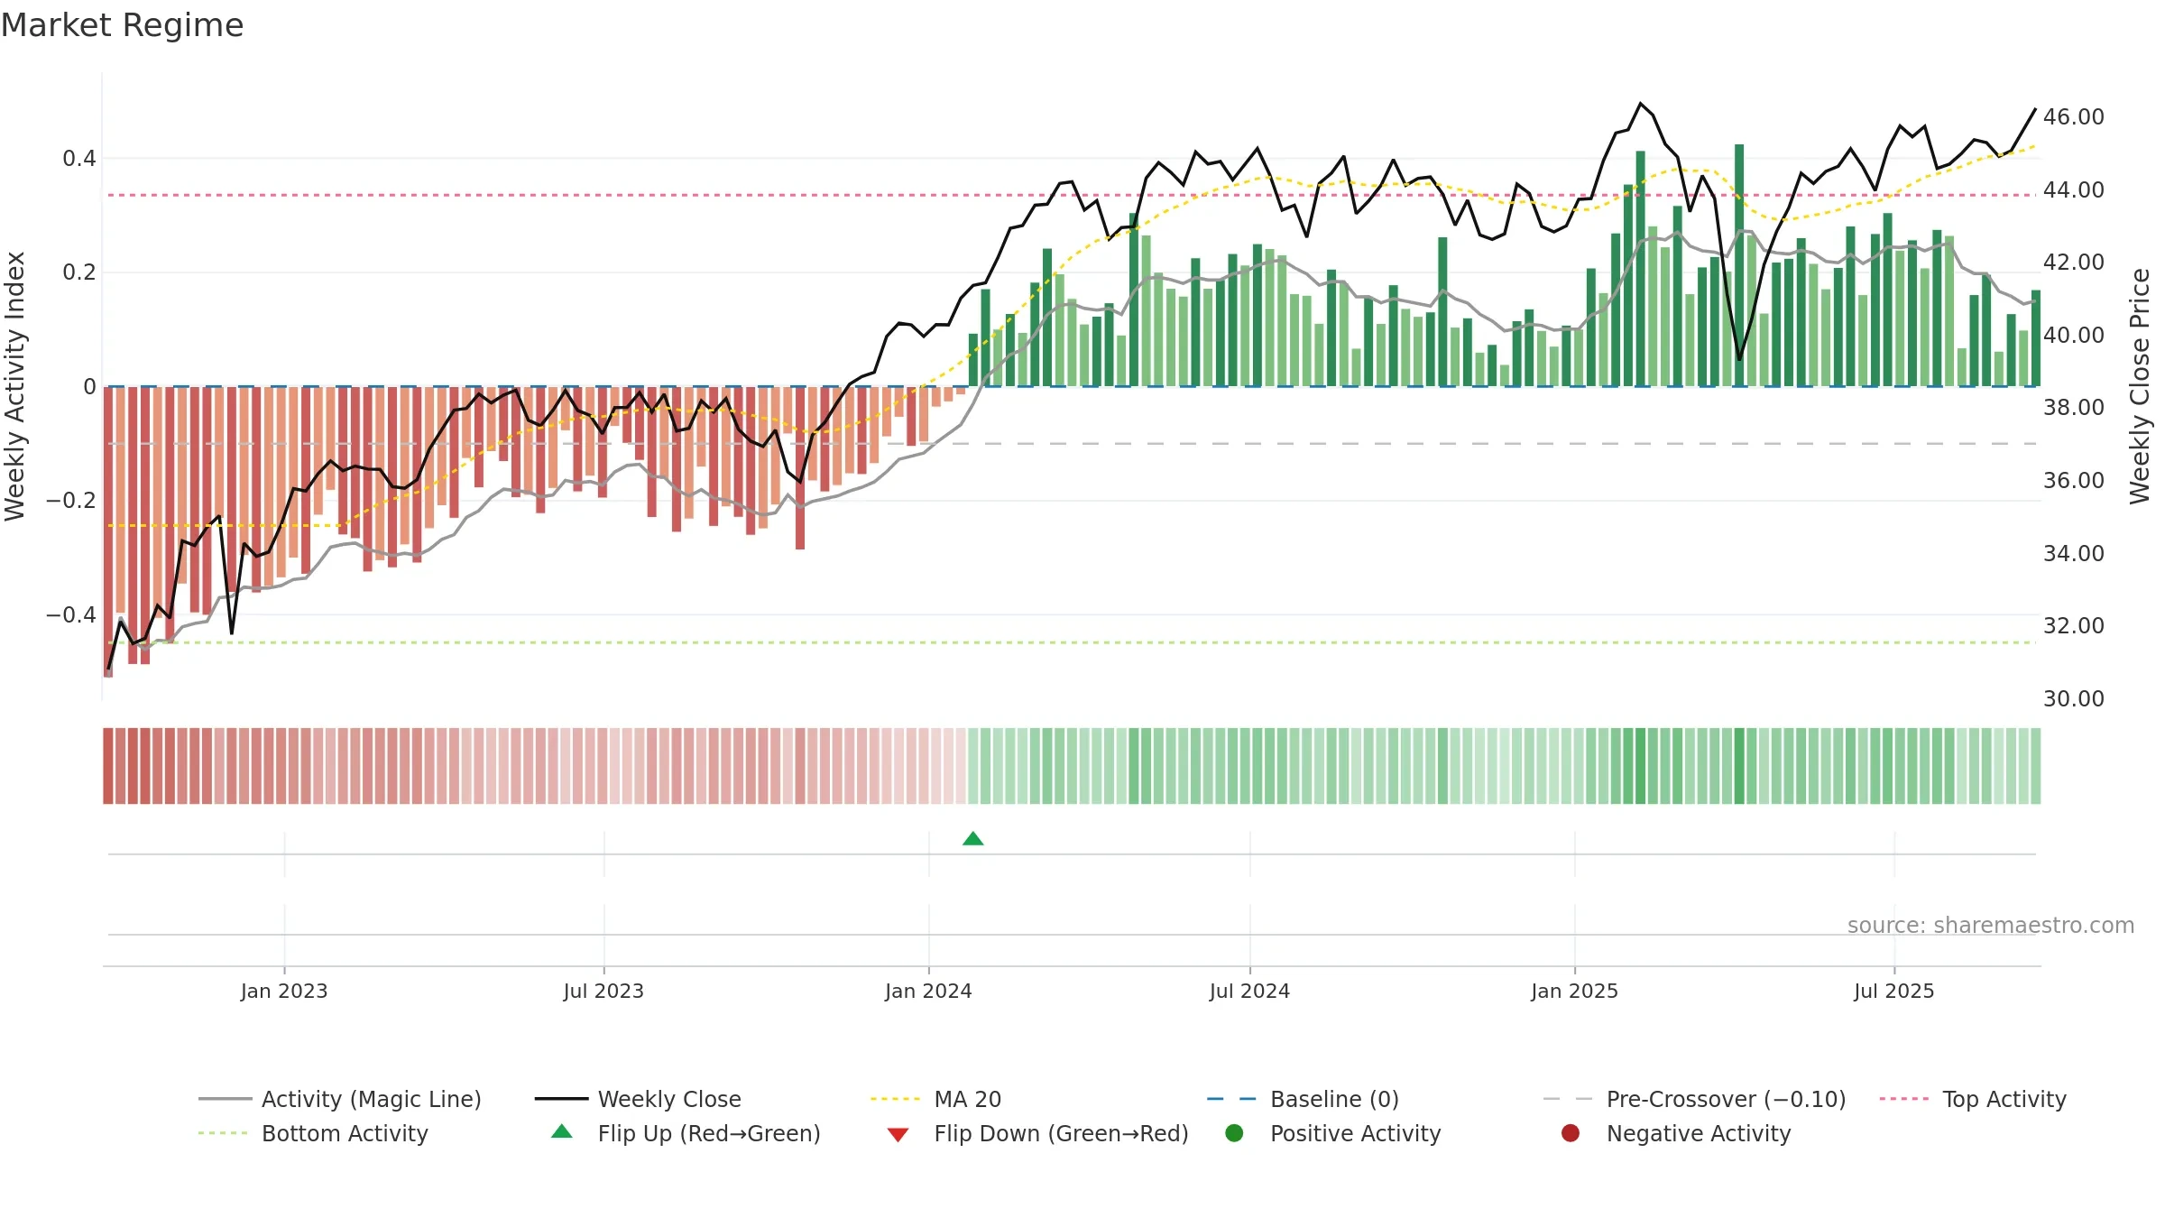
Task: Click the Weekly Activity Index axis title
Action: [x=15, y=386]
